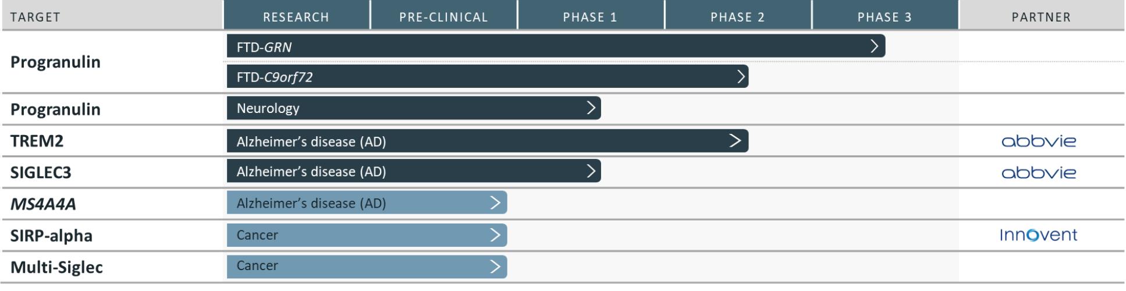Click the chevron on FTD-GRN bar
The height and width of the screenshot is (291, 1126).
click(873, 47)
